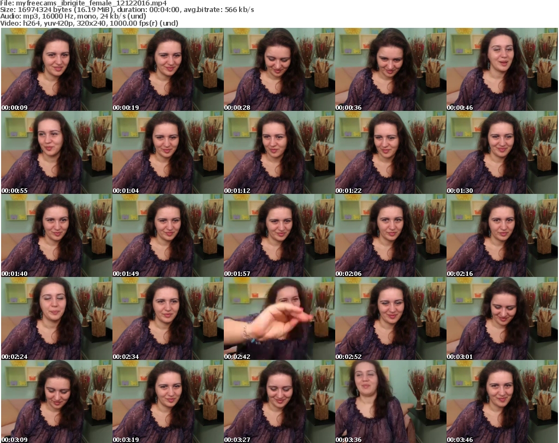Image resolution: width=559 pixels, height=443 pixels.
Task: Click the Video h264 info line
Action: [x=89, y=23]
